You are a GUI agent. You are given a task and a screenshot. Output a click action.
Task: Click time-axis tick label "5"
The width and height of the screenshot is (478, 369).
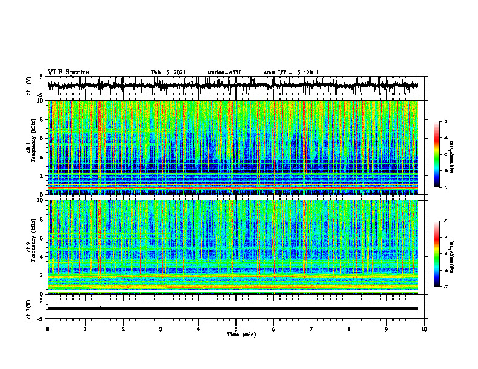pyautogui.click(x=236, y=329)
